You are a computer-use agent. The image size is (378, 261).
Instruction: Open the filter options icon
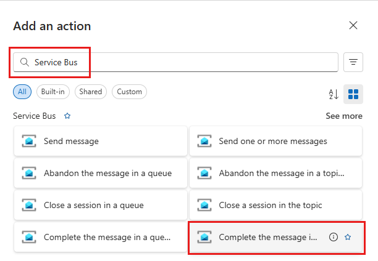pyautogui.click(x=353, y=62)
